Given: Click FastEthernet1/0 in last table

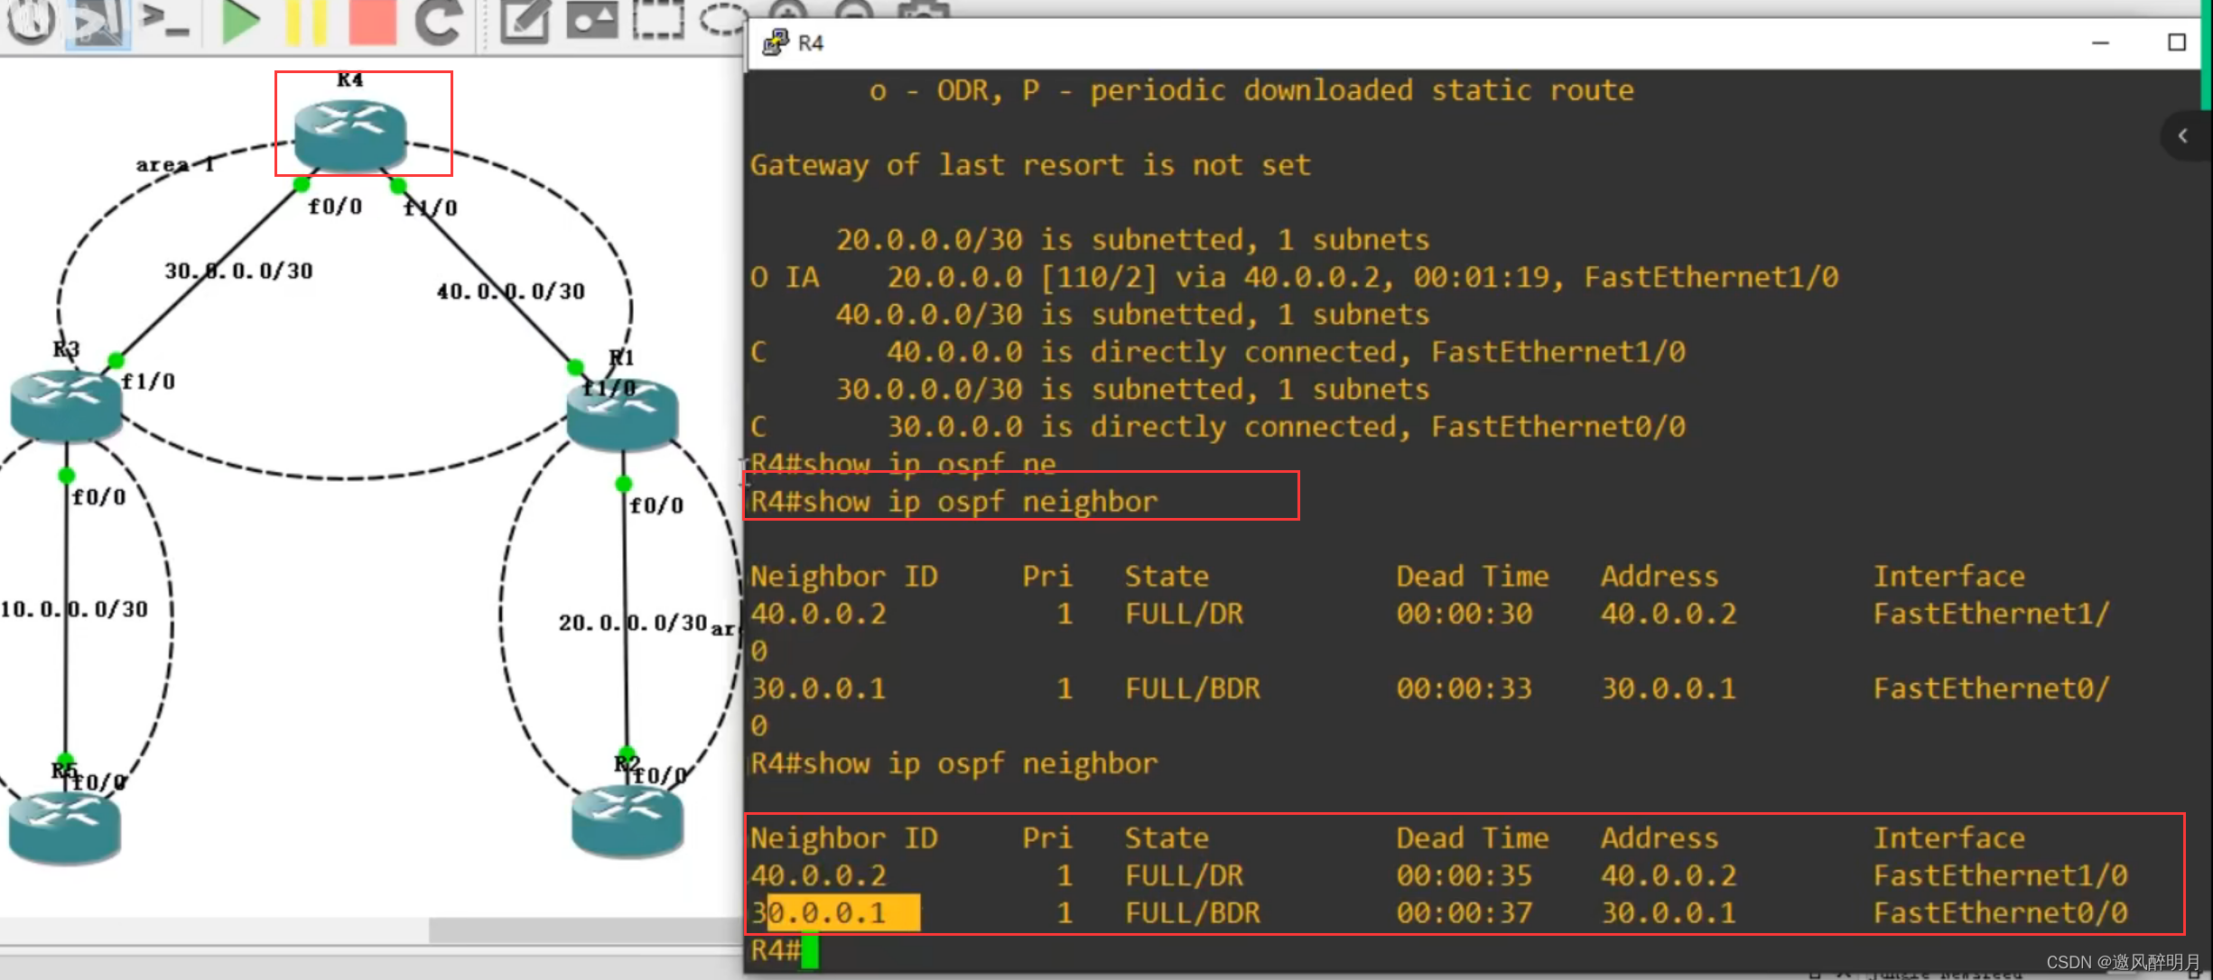Looking at the screenshot, I should (x=2000, y=875).
